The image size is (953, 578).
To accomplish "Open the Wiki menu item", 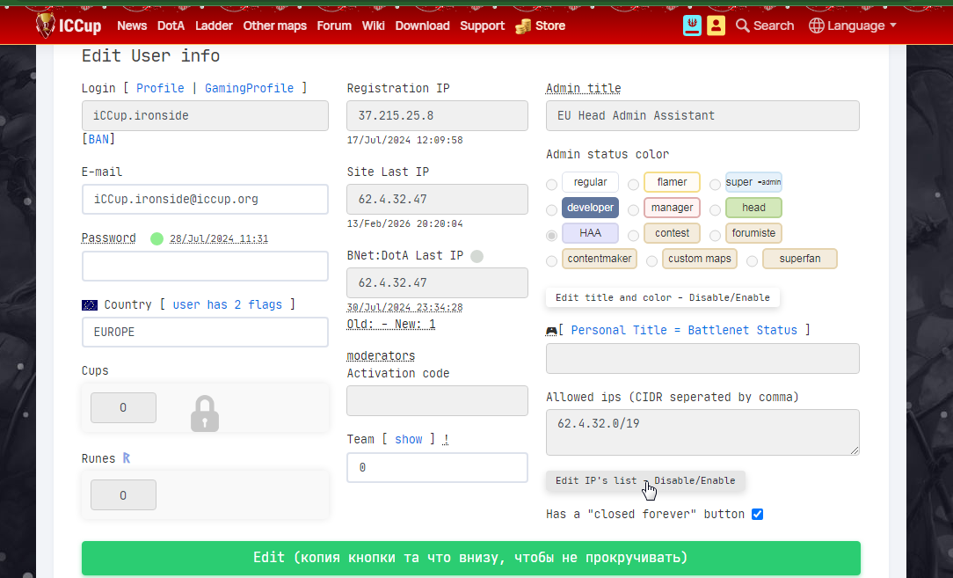I will coord(373,26).
